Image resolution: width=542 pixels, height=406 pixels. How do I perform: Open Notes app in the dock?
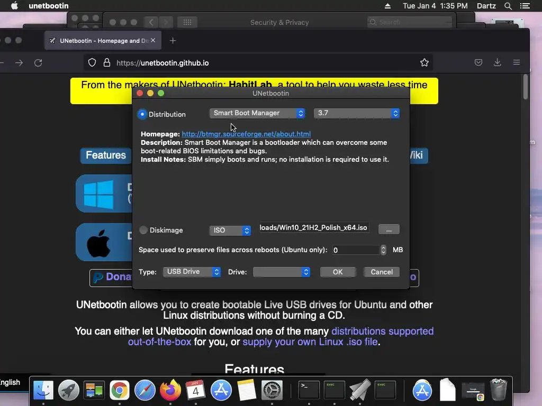[247, 390]
